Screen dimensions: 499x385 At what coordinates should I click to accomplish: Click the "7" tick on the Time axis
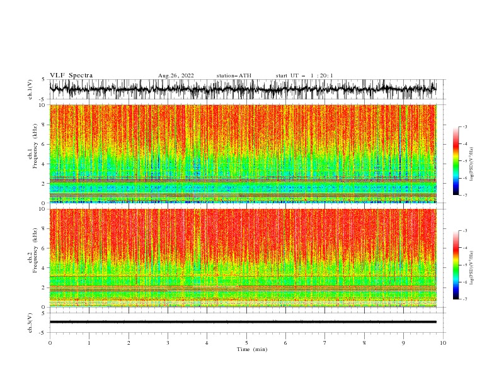click(x=325, y=343)
